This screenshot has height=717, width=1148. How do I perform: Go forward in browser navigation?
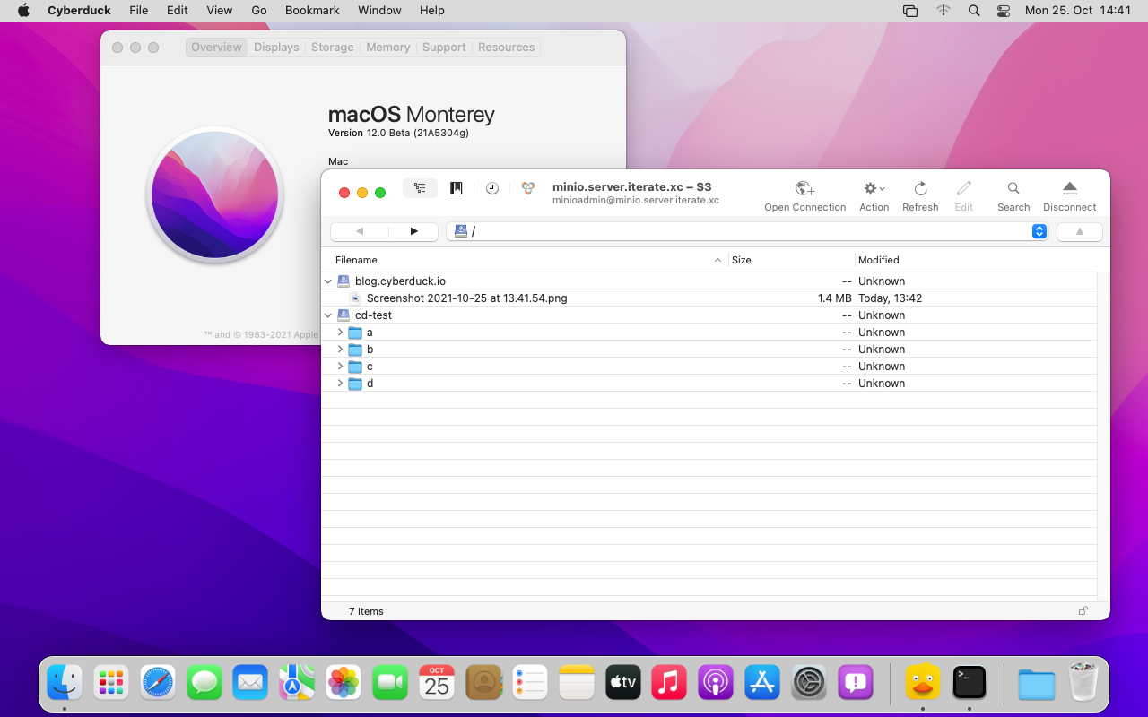click(x=413, y=231)
